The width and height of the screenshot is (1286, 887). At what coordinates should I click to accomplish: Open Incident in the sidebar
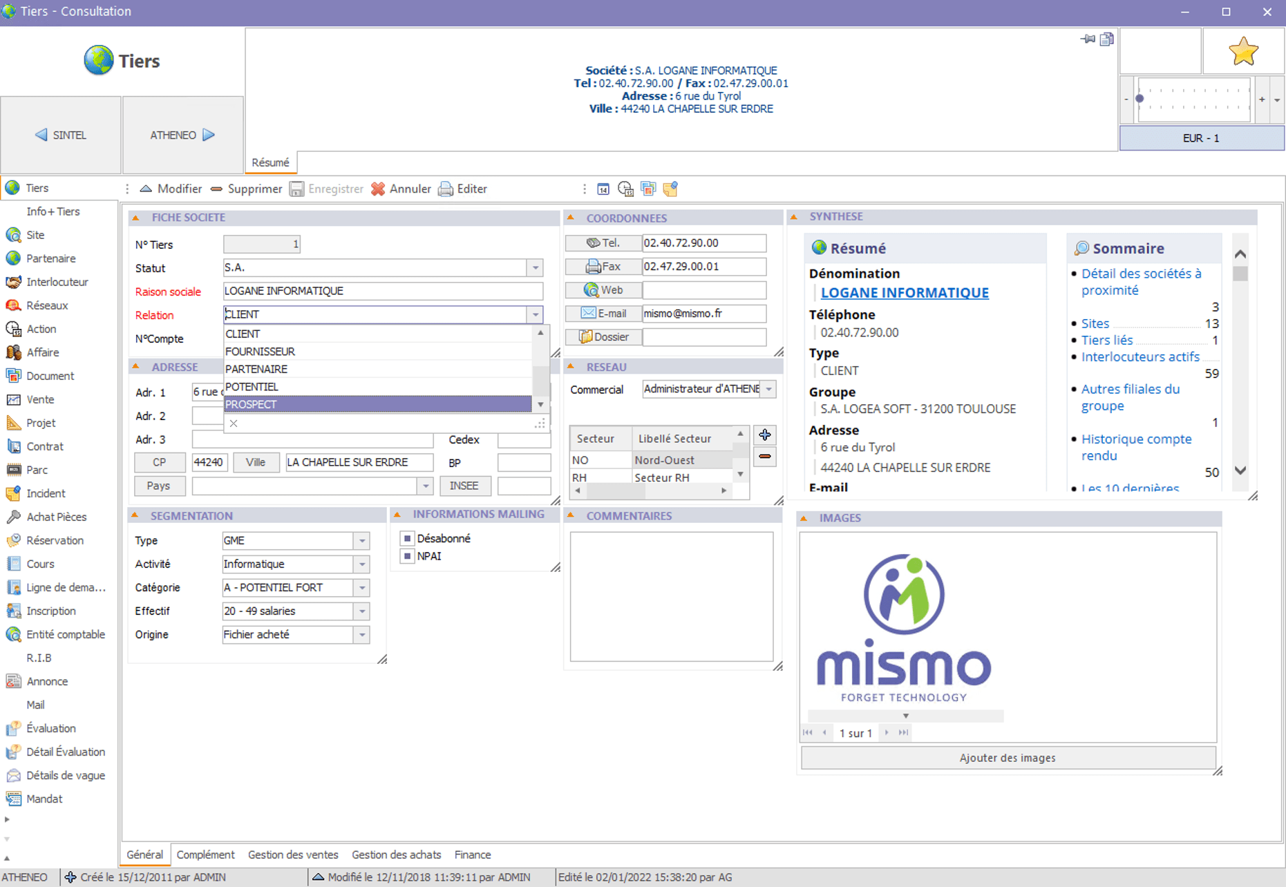click(x=46, y=493)
